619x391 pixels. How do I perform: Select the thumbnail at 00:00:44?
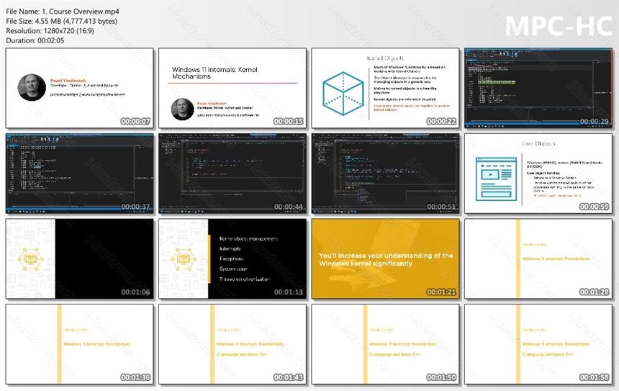[x=232, y=174]
